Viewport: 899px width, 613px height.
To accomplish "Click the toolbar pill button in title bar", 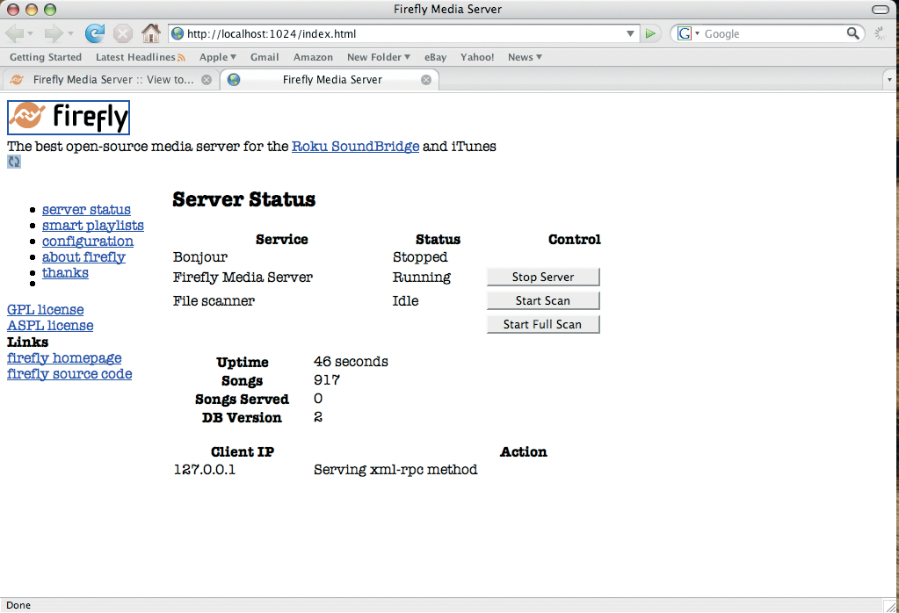I will [x=880, y=9].
